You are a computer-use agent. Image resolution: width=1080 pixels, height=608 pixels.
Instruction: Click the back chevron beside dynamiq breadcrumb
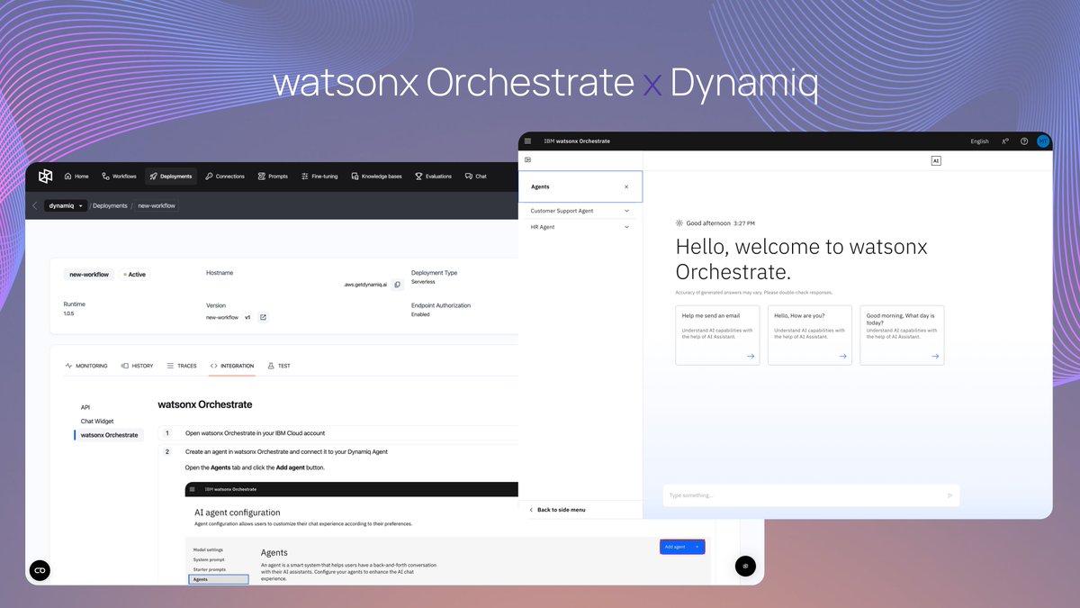tap(35, 205)
